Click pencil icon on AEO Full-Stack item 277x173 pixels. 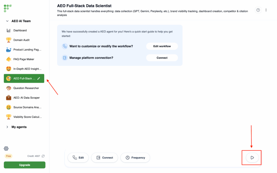coord(39,78)
